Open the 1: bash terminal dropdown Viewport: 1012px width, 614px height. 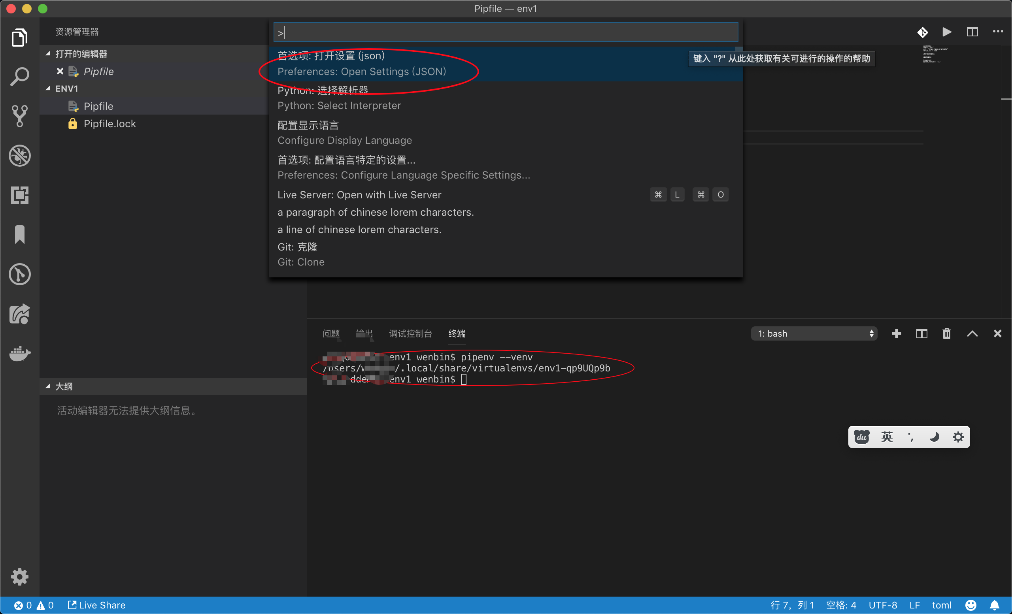point(814,334)
